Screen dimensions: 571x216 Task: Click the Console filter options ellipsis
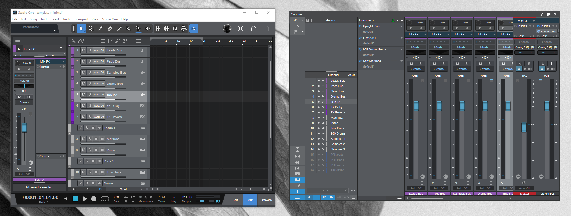click(x=353, y=190)
